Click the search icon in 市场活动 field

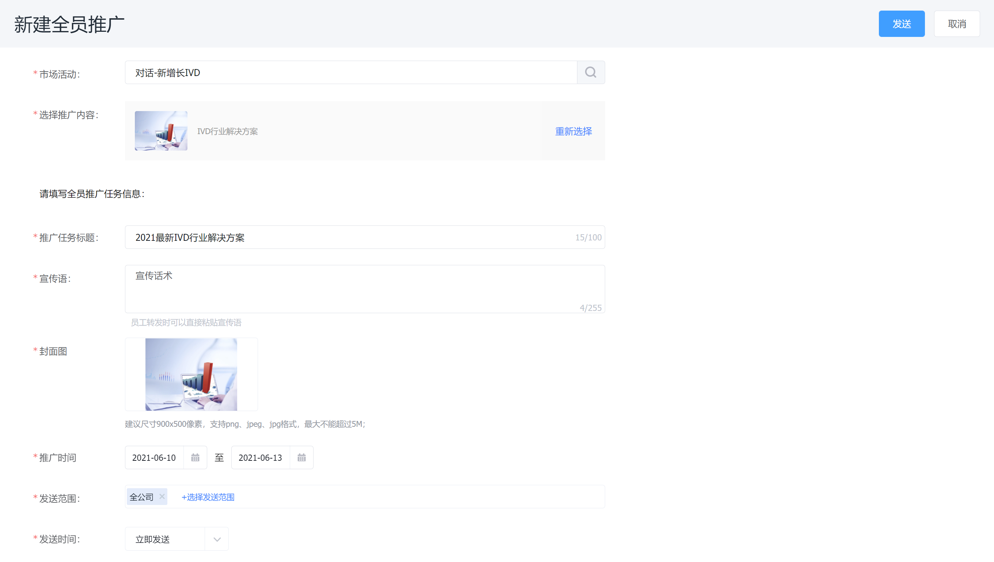click(x=591, y=73)
